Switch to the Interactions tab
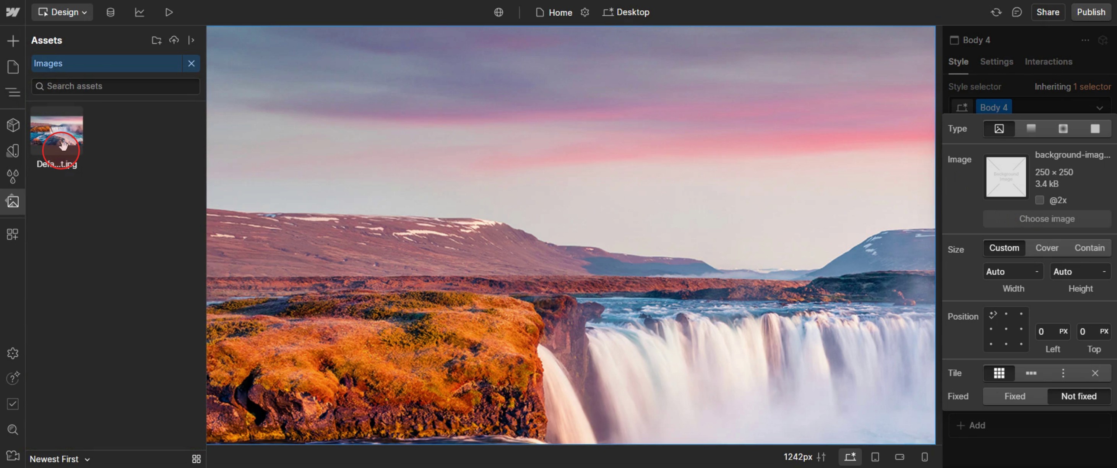 (1048, 62)
